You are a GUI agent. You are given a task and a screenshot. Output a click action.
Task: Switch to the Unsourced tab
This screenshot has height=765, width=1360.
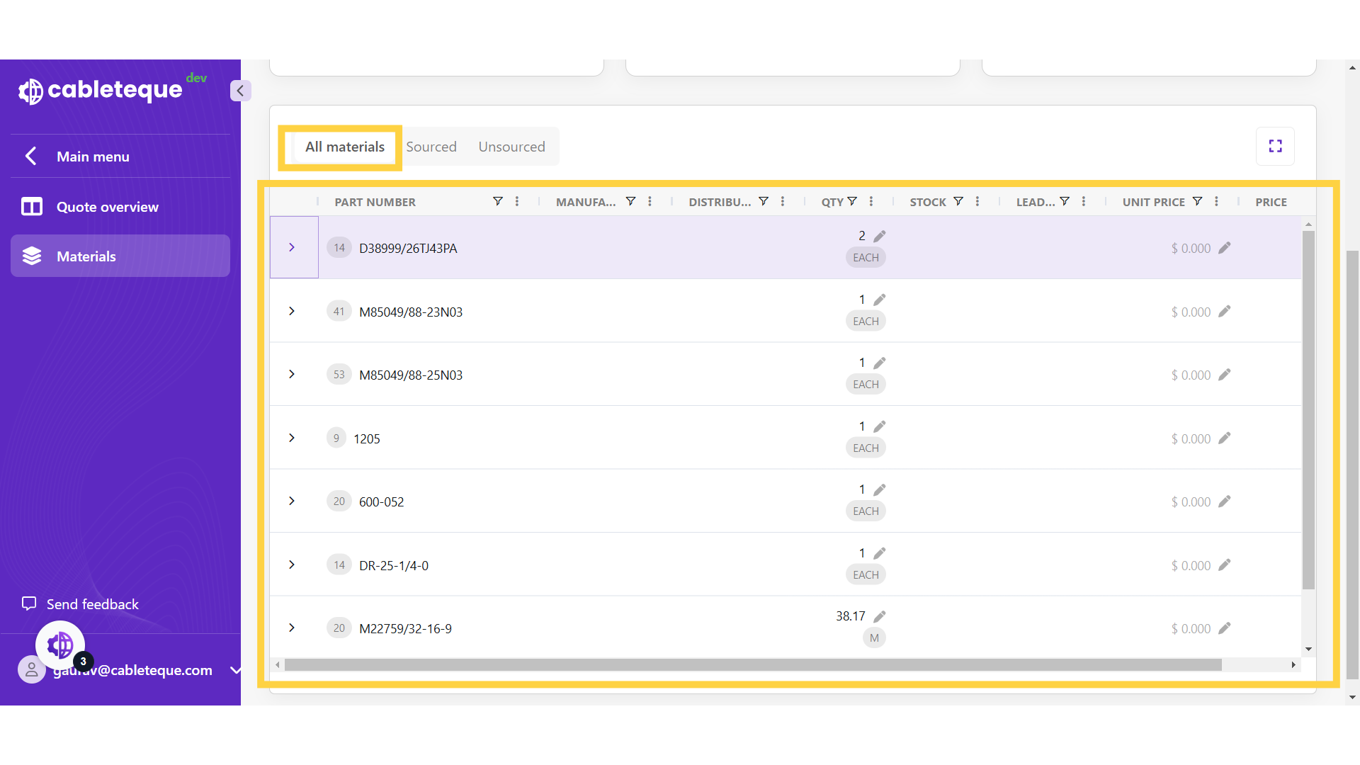511,147
